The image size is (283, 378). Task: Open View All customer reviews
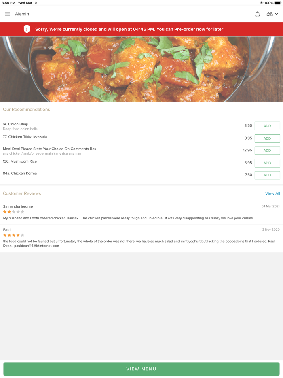[272, 193]
